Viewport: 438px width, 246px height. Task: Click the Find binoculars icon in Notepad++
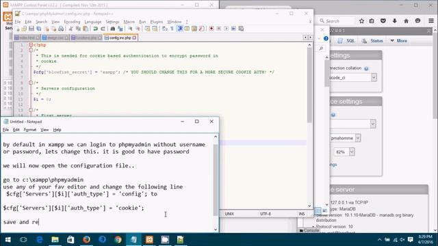point(112,29)
